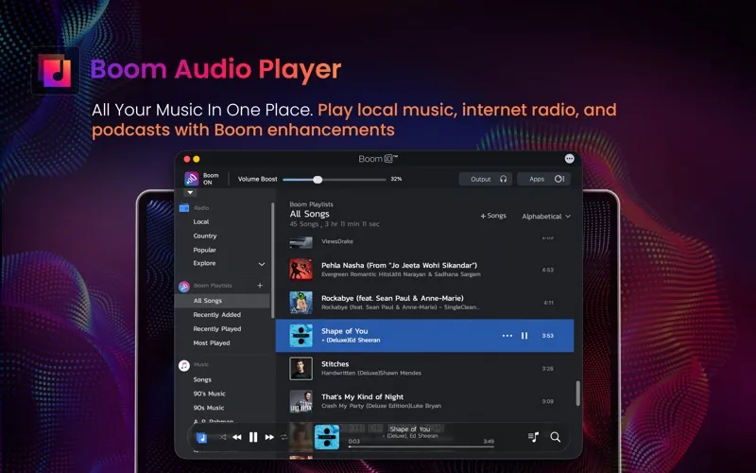Skip to previous track with rewind
This screenshot has width=756, height=473.
click(x=237, y=437)
